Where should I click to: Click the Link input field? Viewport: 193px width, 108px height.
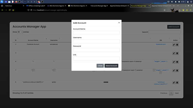(96, 58)
